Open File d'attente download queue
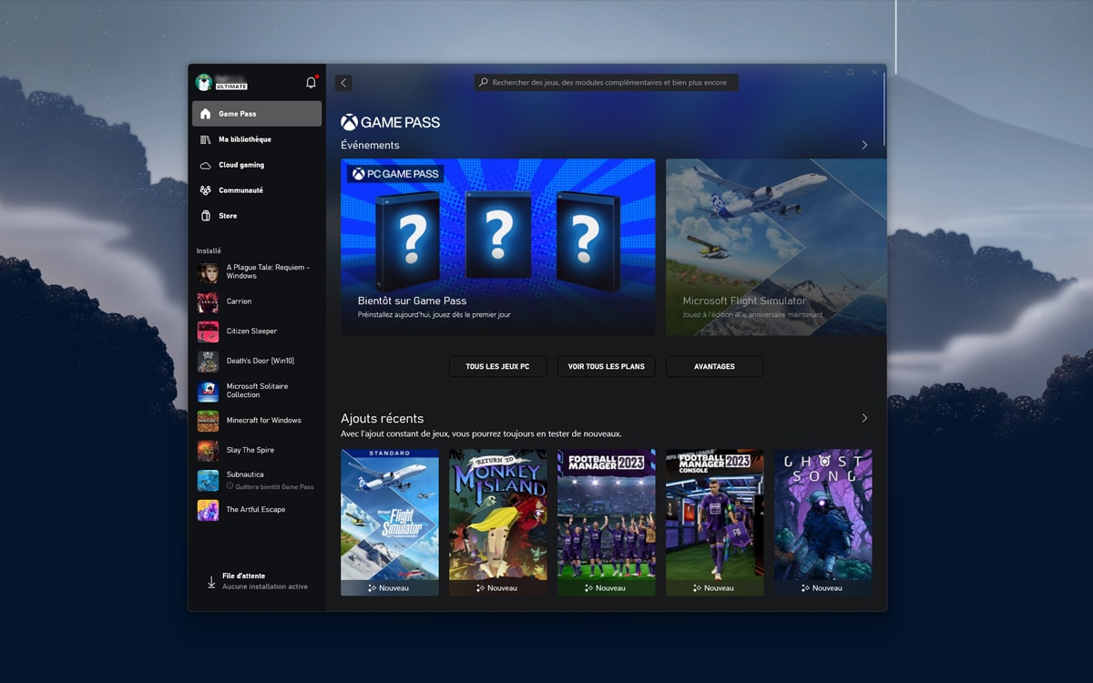Image resolution: width=1093 pixels, height=683 pixels. click(257, 581)
